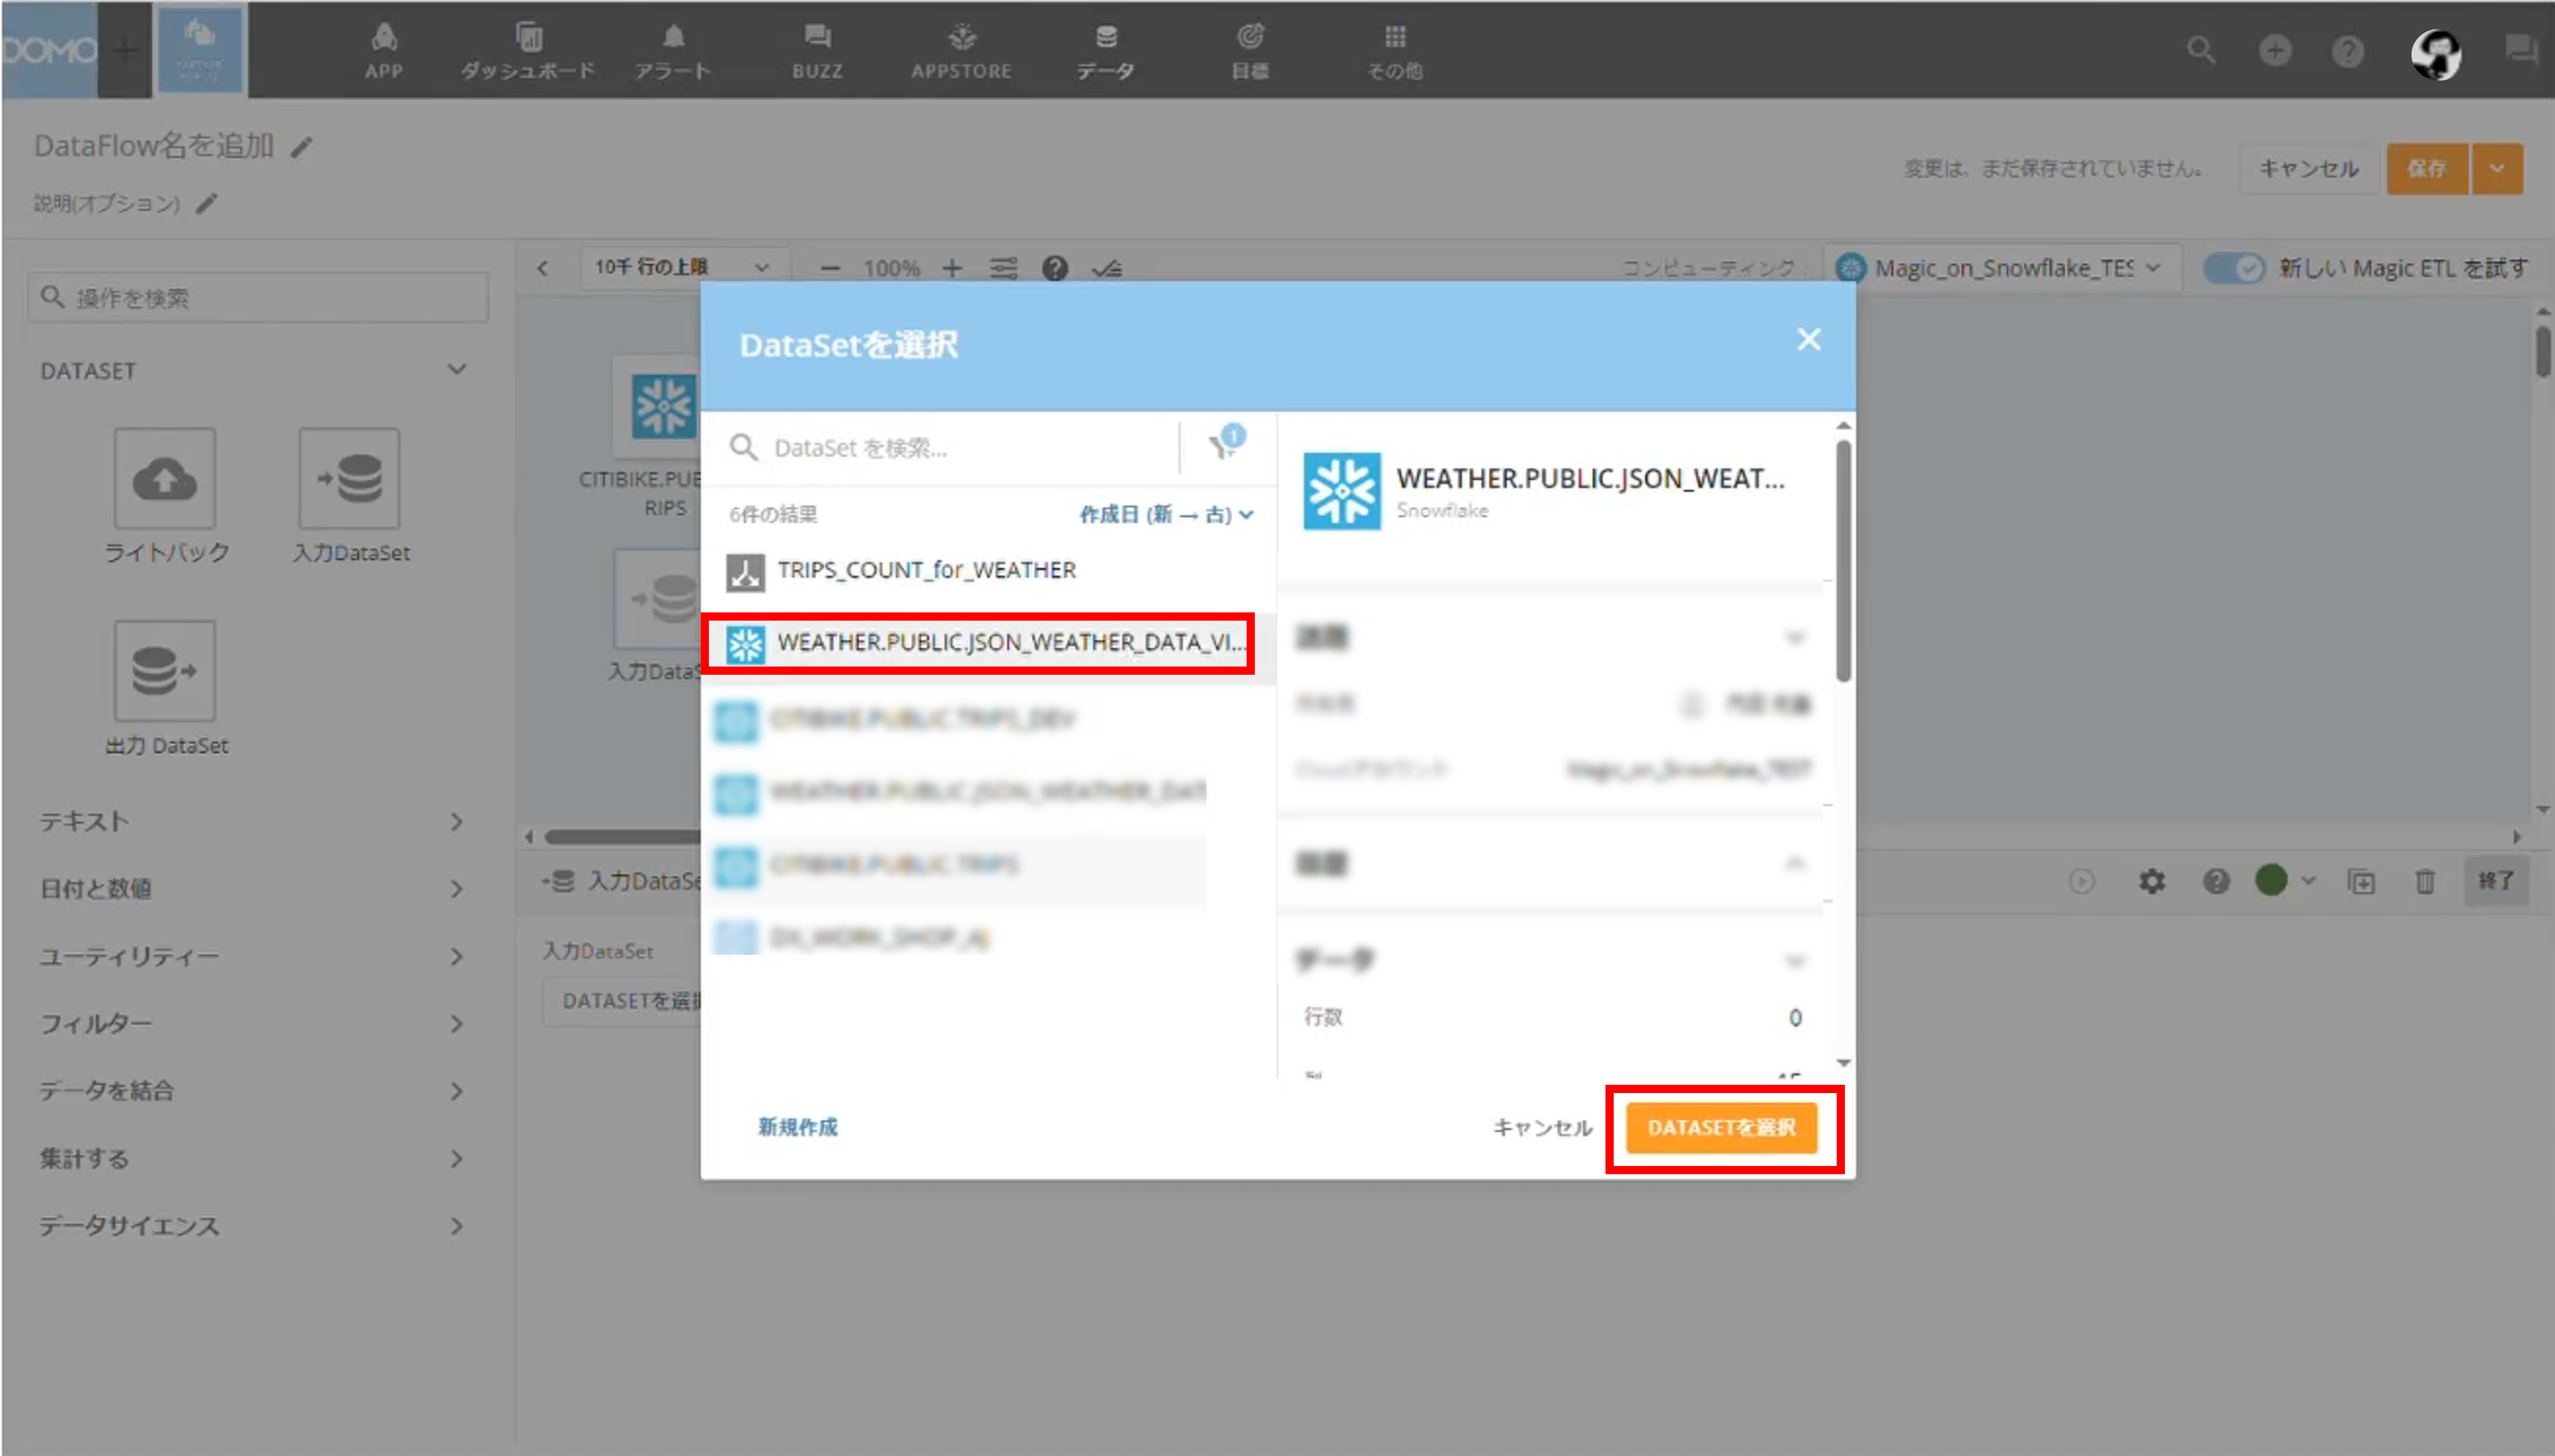Open the user profile avatar
Screen dimensions: 2555x1456
point(2435,54)
